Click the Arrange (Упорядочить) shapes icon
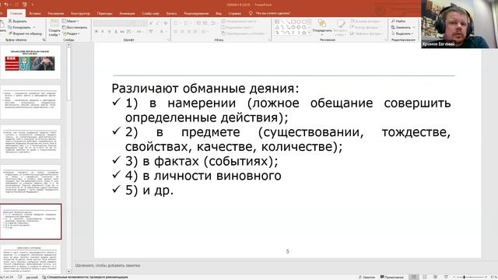 pos(321,23)
